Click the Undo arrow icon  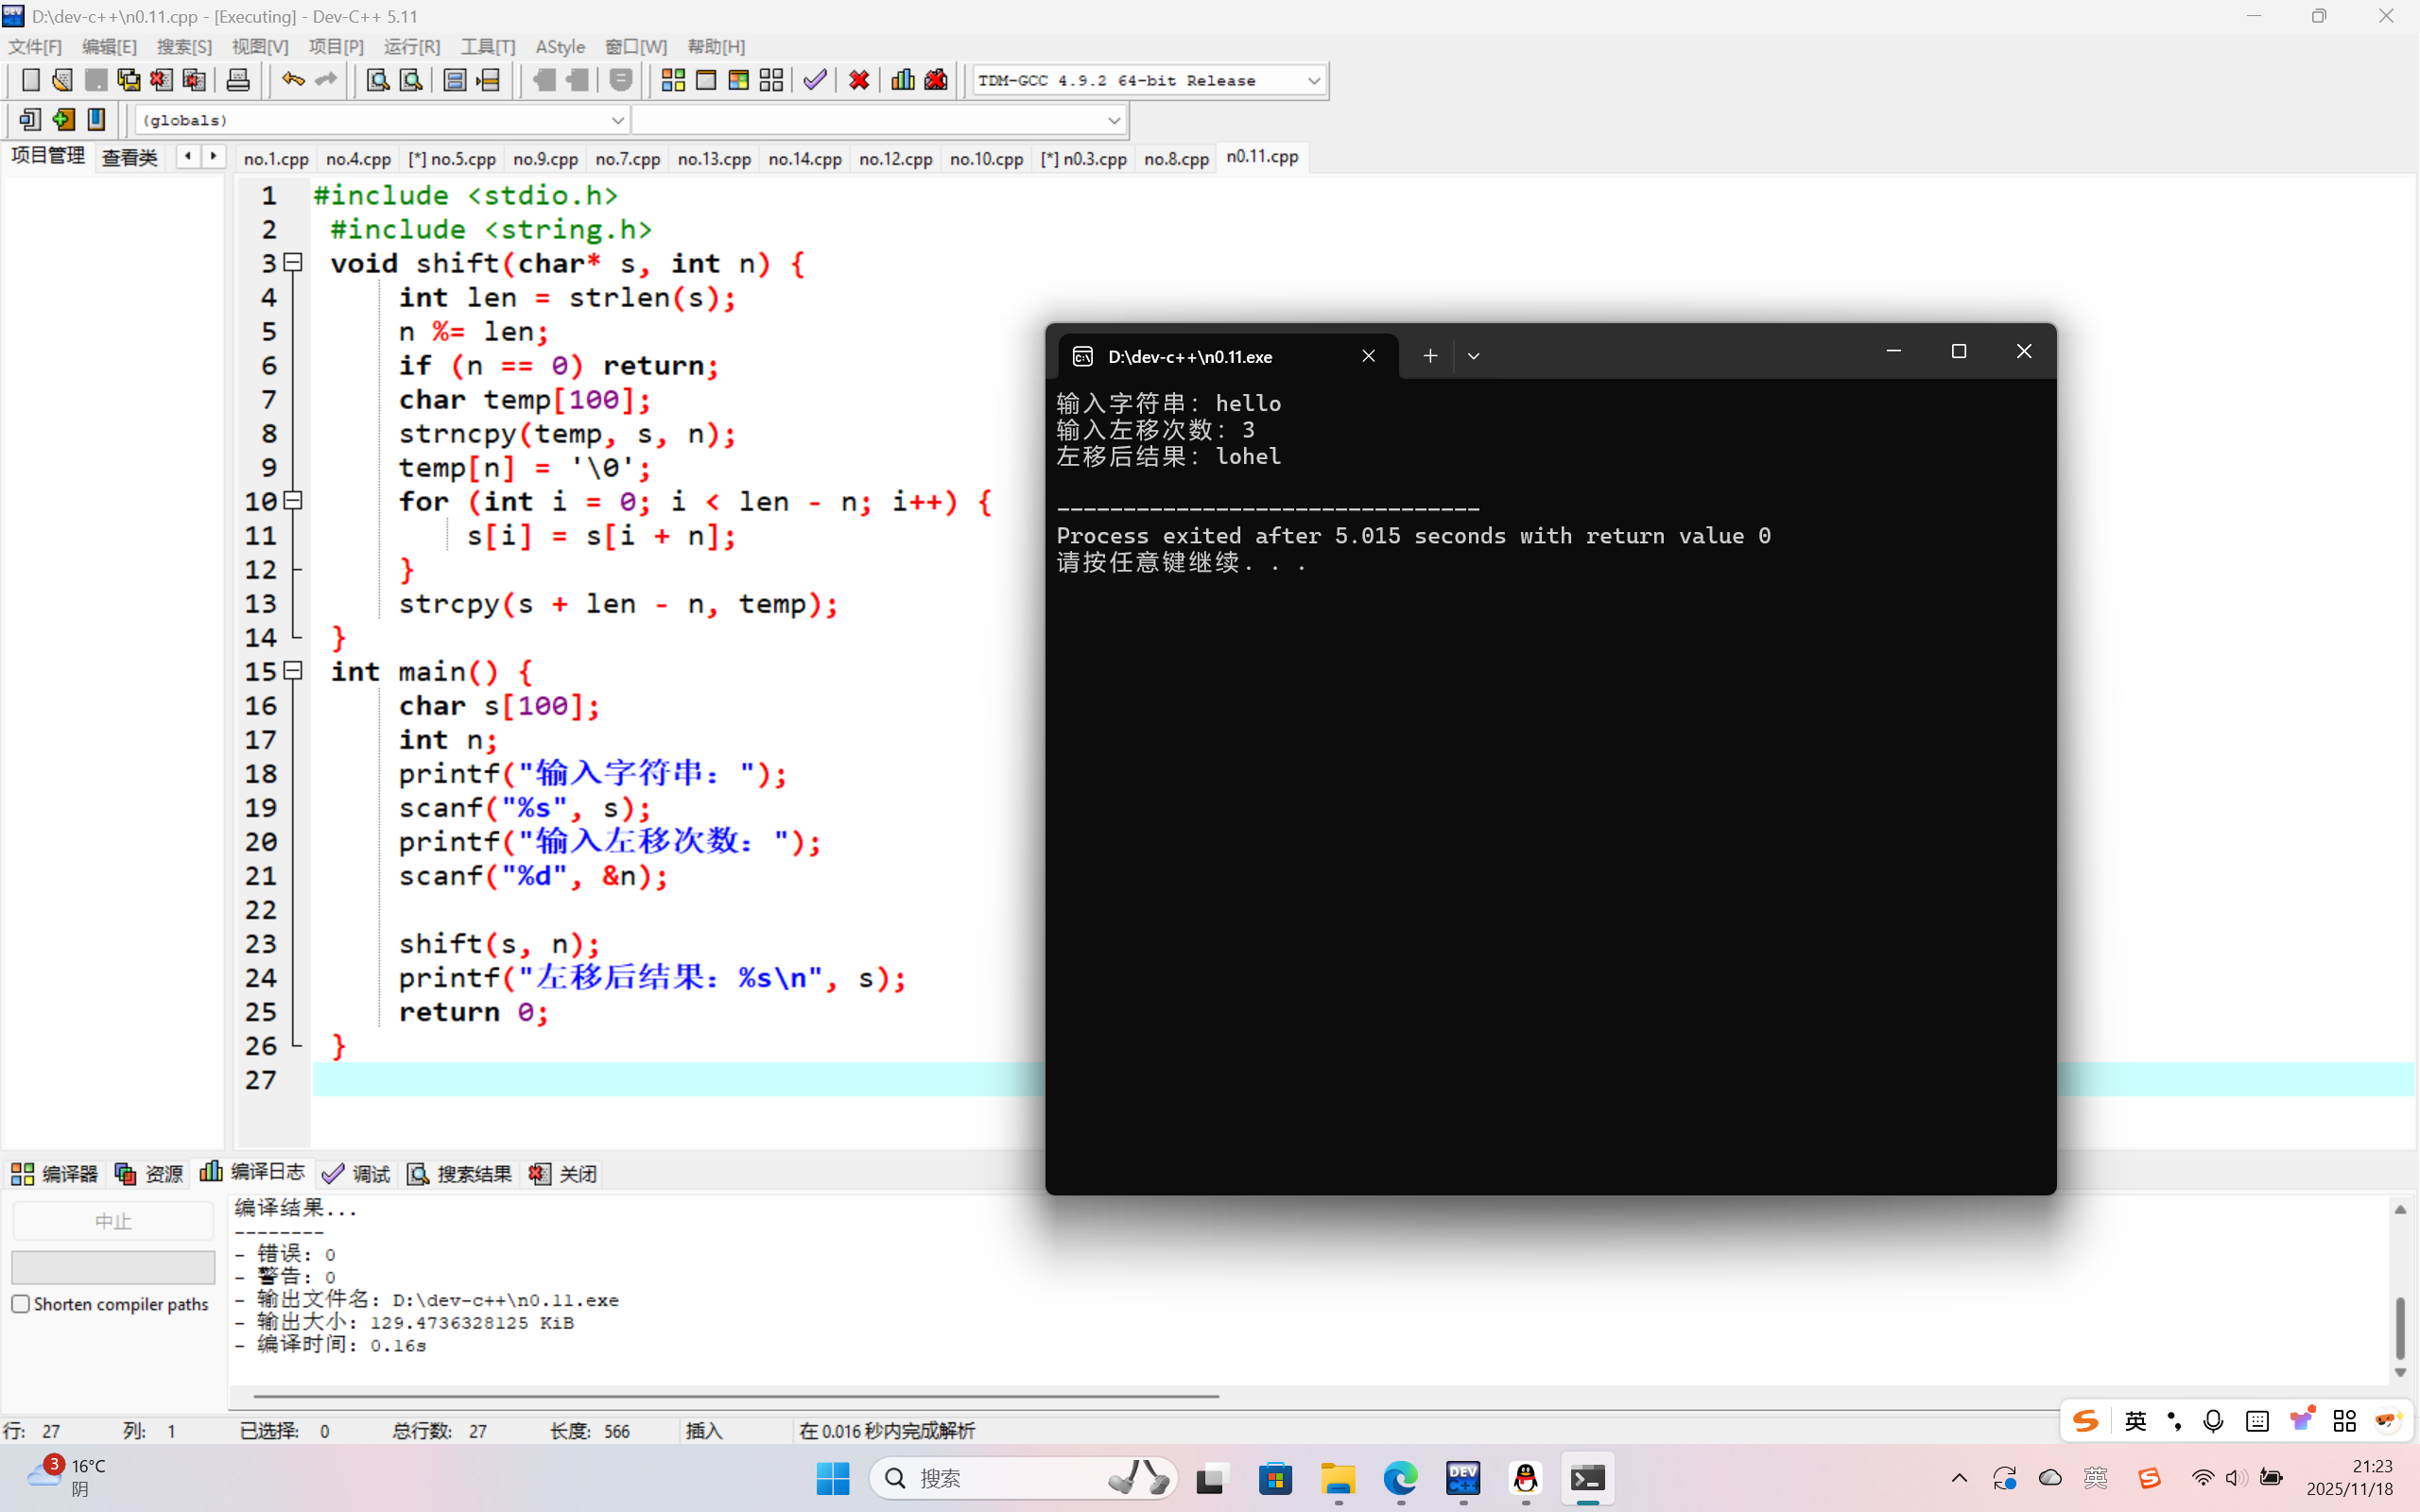click(x=292, y=80)
